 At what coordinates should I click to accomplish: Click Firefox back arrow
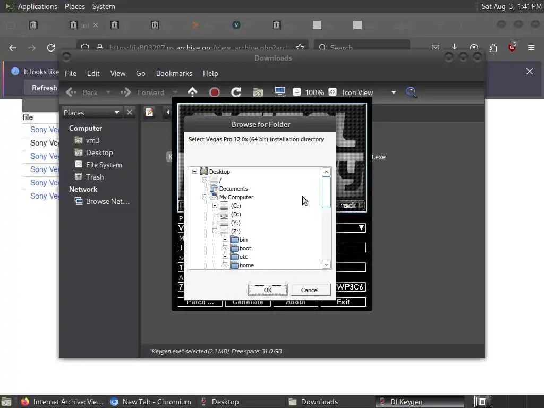coord(13,48)
